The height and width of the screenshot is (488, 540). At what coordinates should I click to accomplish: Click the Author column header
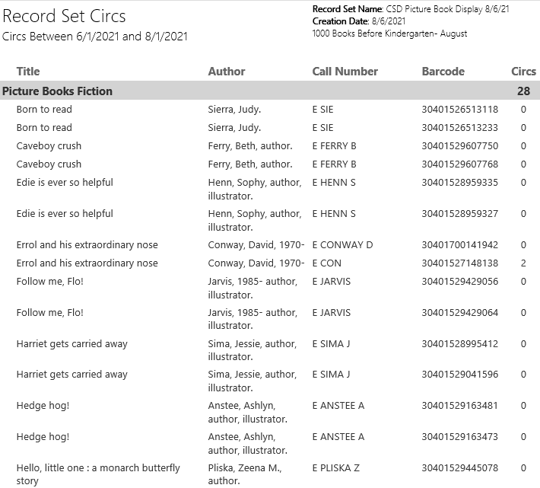pyautogui.click(x=227, y=72)
